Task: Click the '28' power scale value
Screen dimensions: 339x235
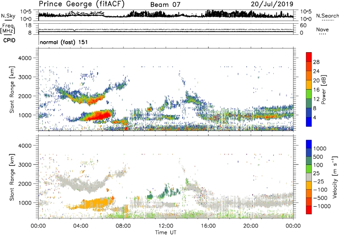Action: pyautogui.click(x=316, y=62)
